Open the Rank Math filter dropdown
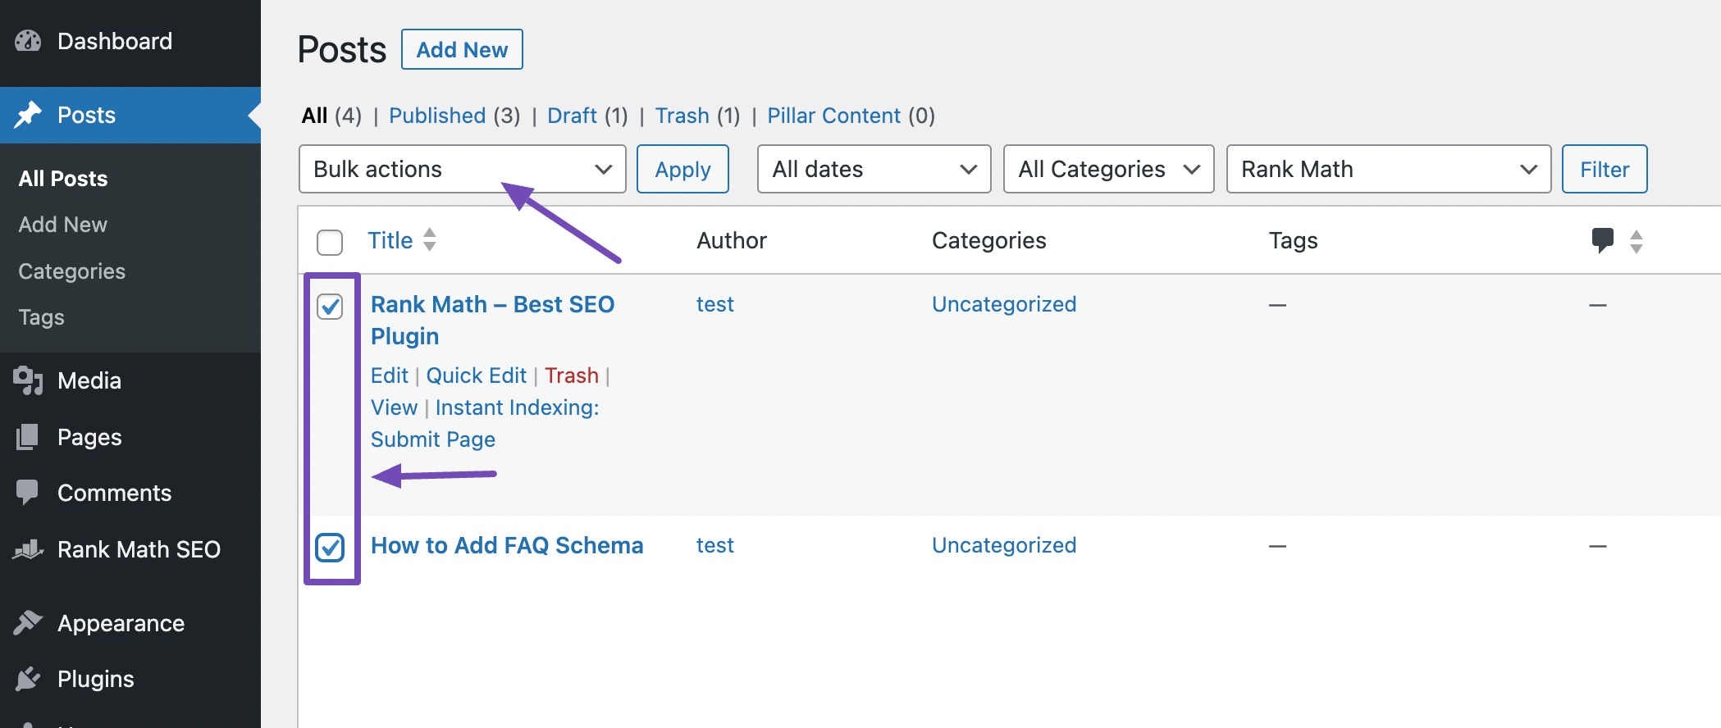 point(1389,169)
